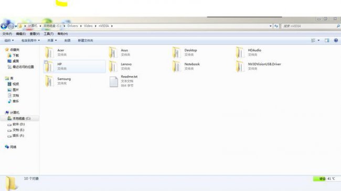This screenshot has height=191, width=341.
Task: Click the search magnifier icon
Action: point(338,26)
